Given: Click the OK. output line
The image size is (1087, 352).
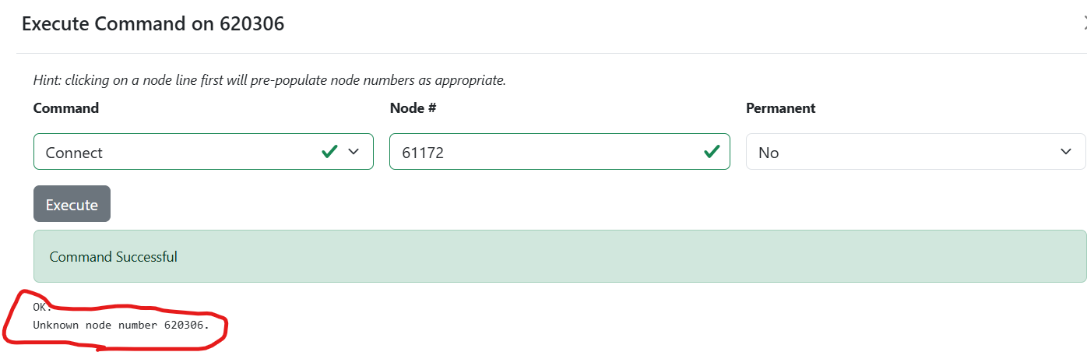Looking at the screenshot, I should [42, 307].
